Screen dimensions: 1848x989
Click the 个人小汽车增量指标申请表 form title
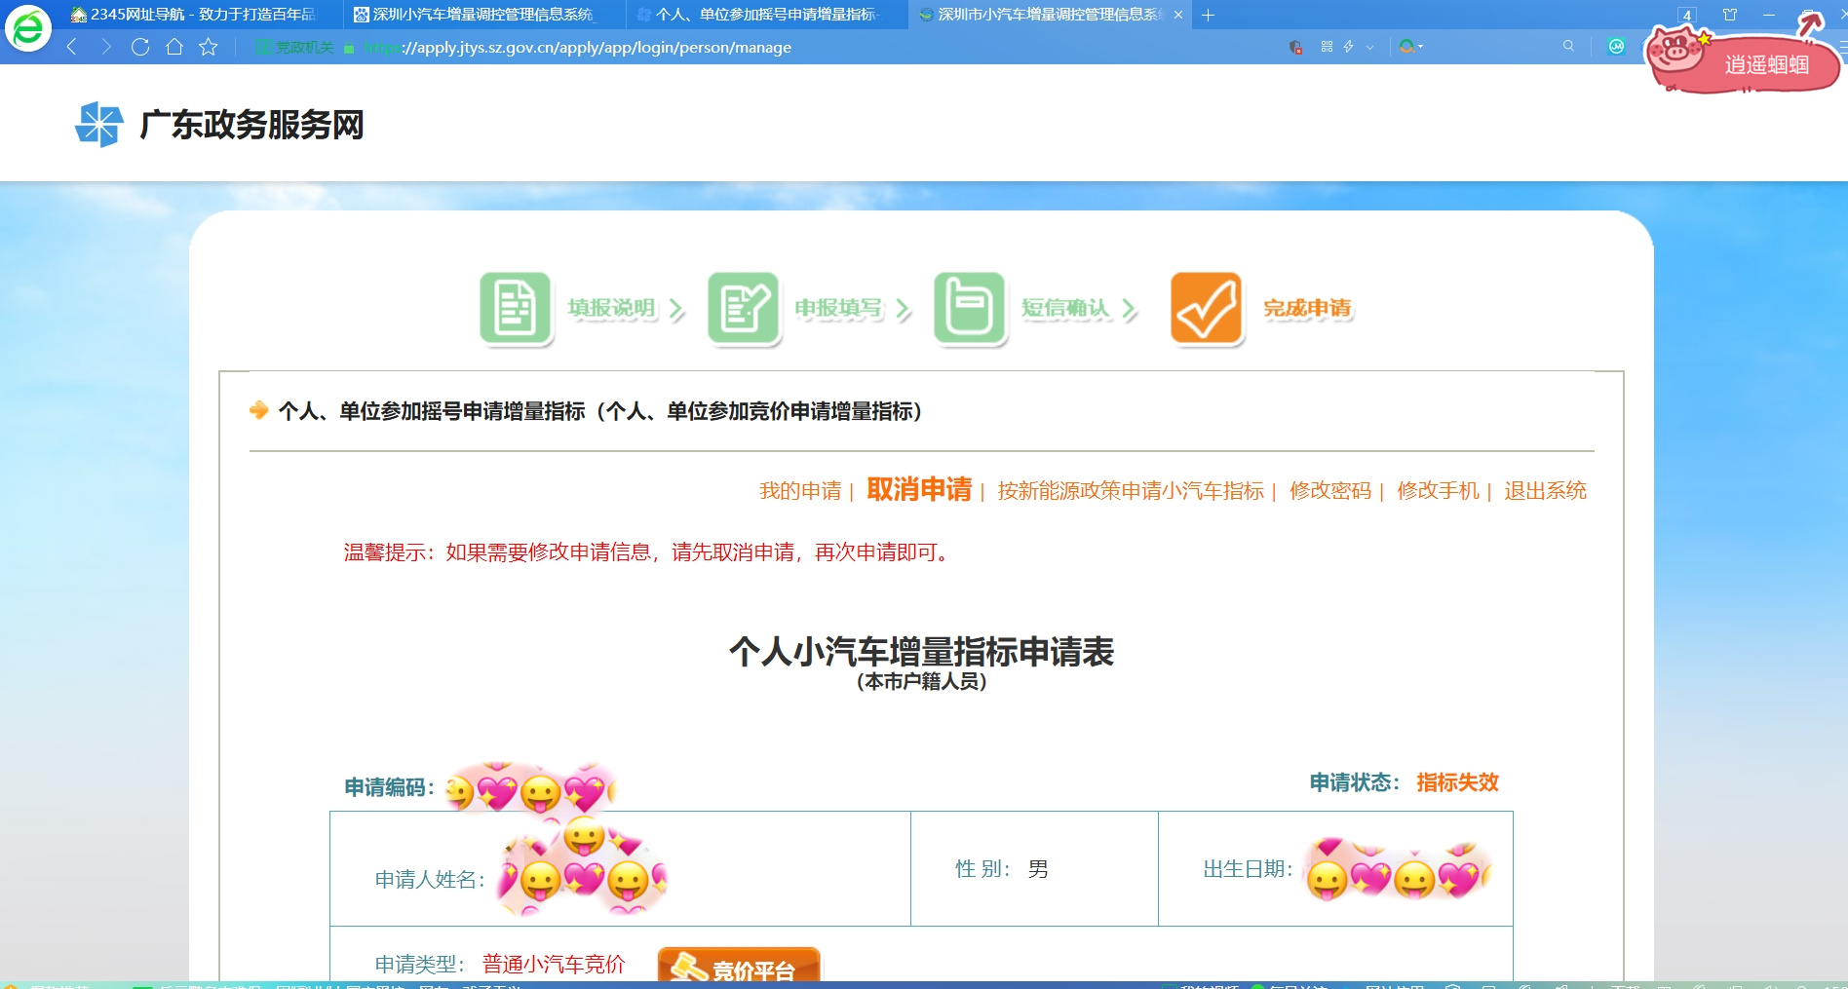(921, 651)
